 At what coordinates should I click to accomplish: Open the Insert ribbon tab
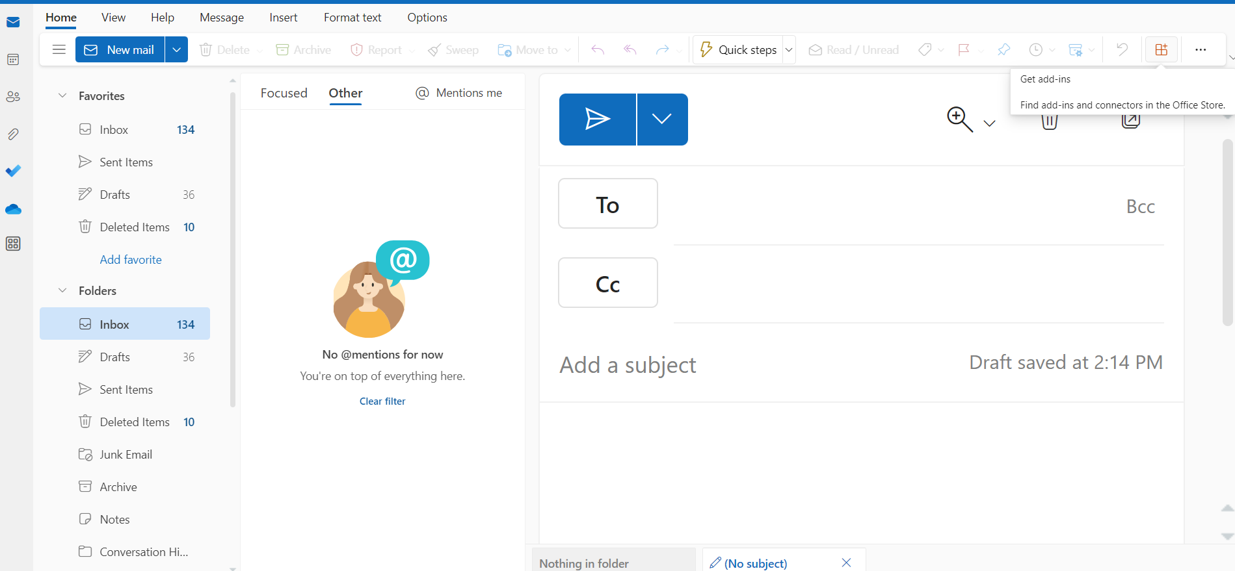(283, 18)
